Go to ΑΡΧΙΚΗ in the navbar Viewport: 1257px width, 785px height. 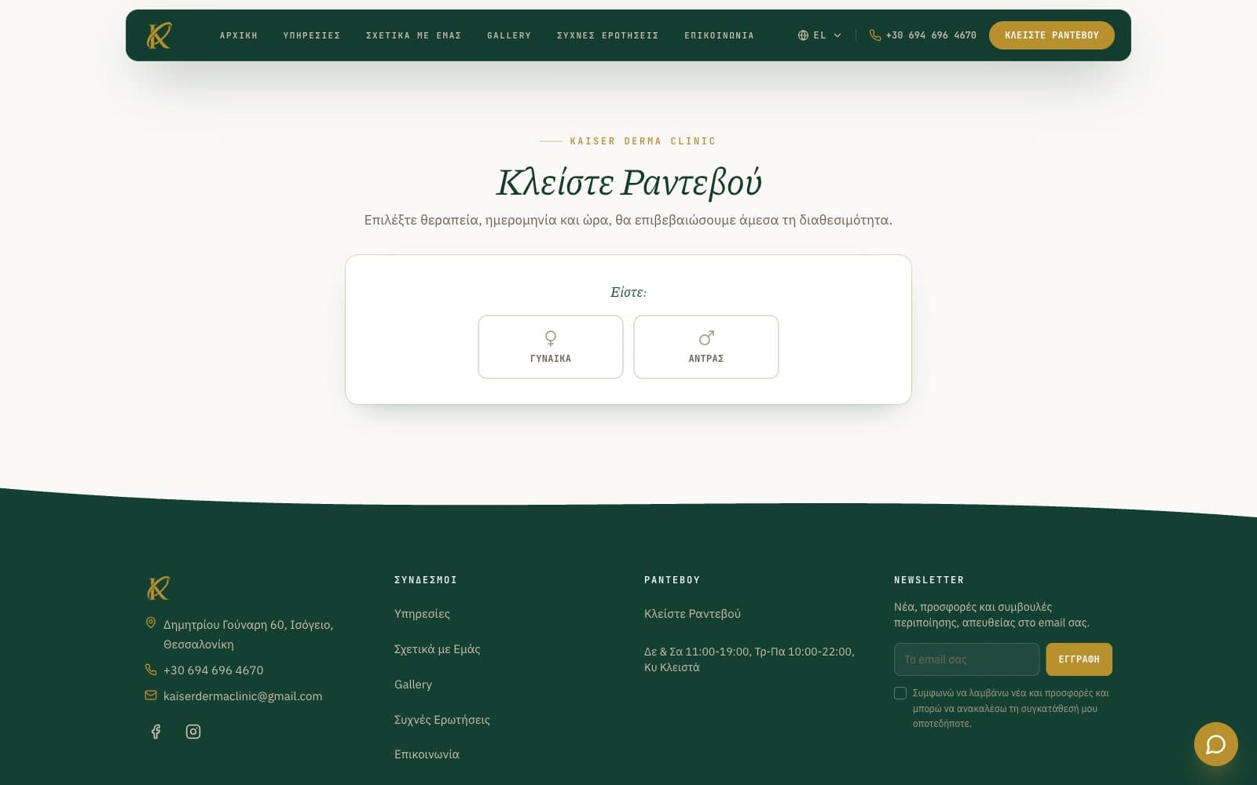click(x=239, y=35)
